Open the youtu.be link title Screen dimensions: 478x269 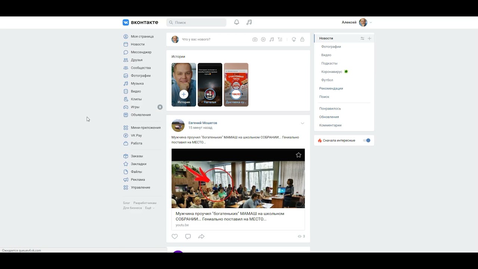click(x=230, y=216)
